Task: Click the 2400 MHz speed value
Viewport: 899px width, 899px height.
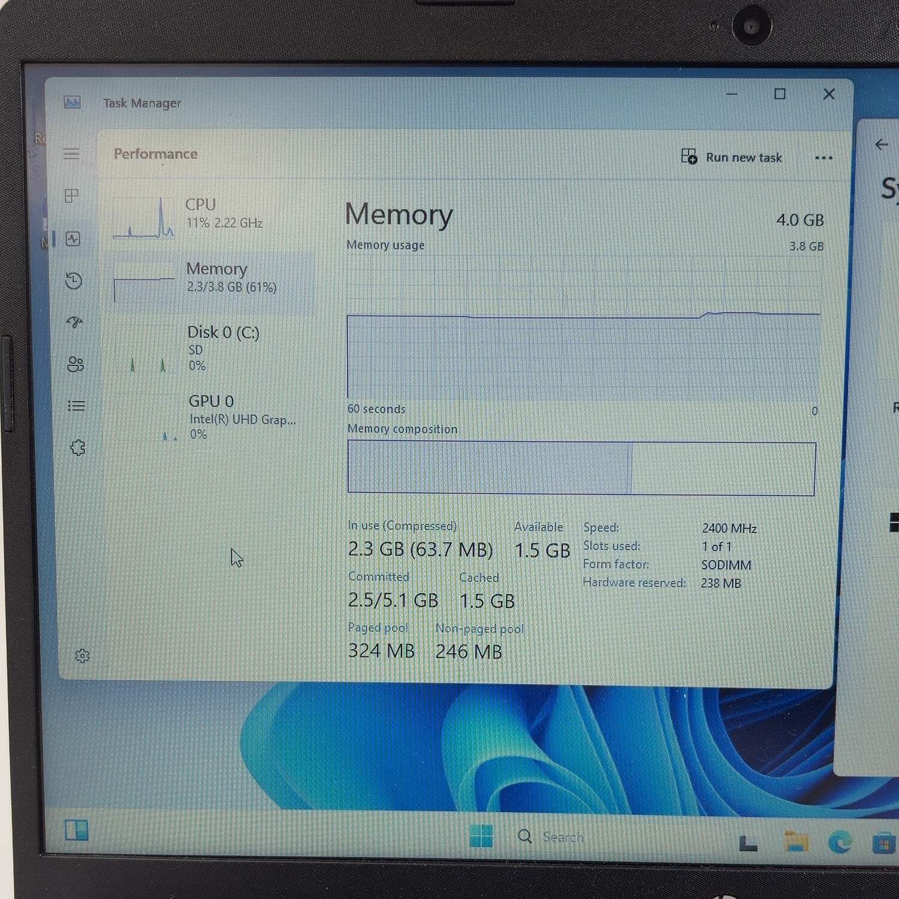Action: (729, 528)
